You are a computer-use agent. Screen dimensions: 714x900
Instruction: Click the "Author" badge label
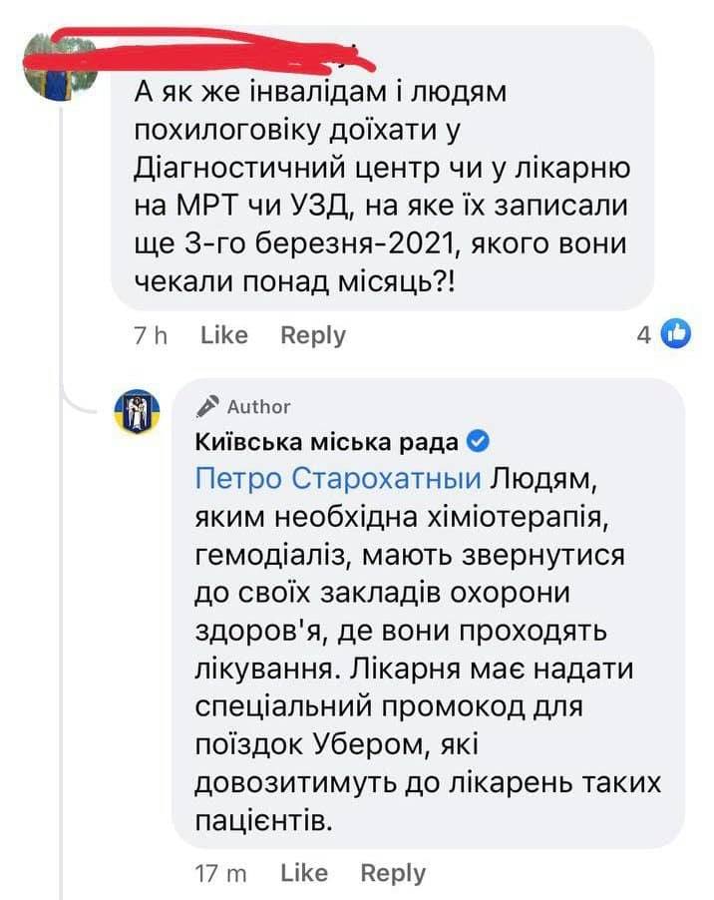258,406
